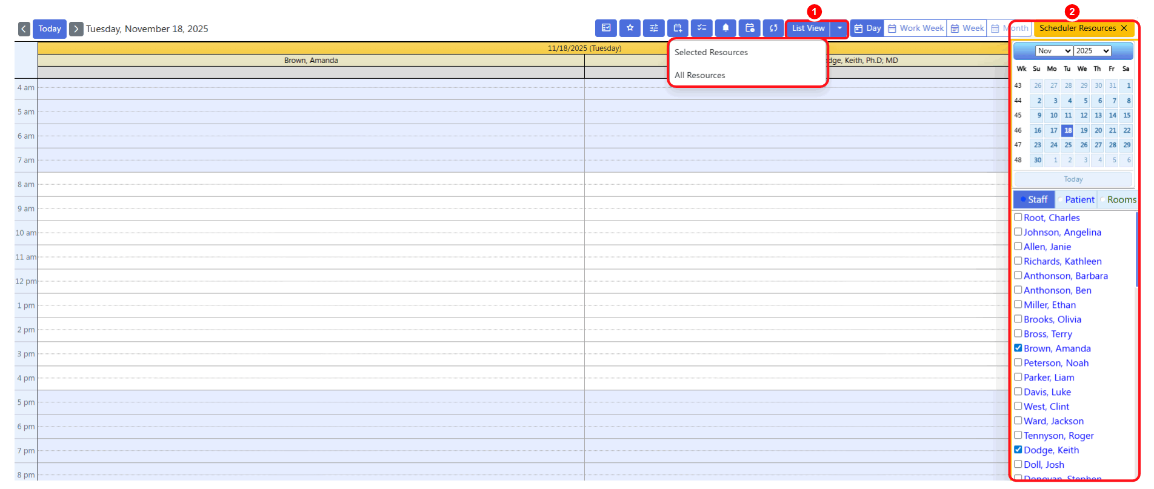Select November 25 in the mini calendar

(x=1067, y=145)
